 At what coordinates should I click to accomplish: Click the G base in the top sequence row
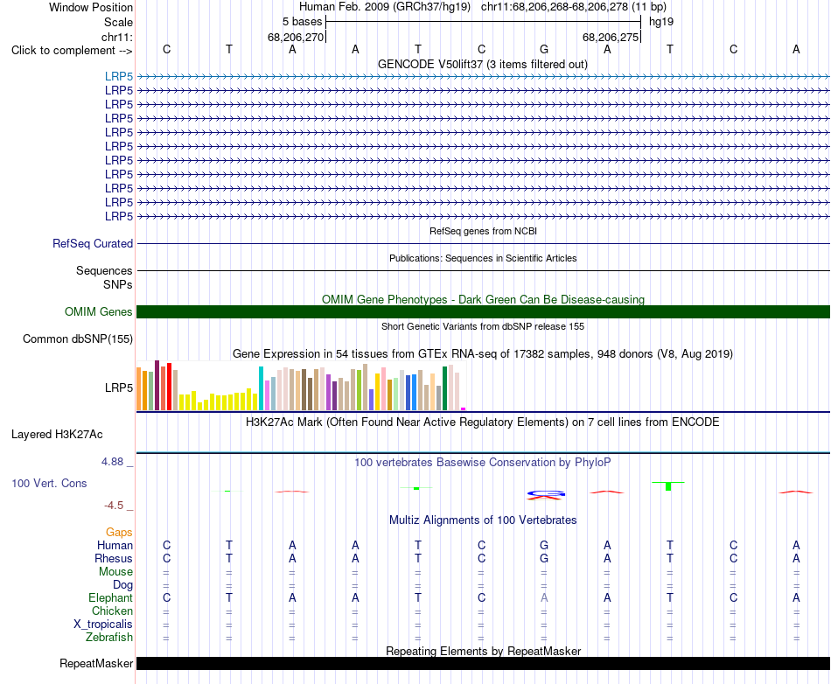pos(544,49)
